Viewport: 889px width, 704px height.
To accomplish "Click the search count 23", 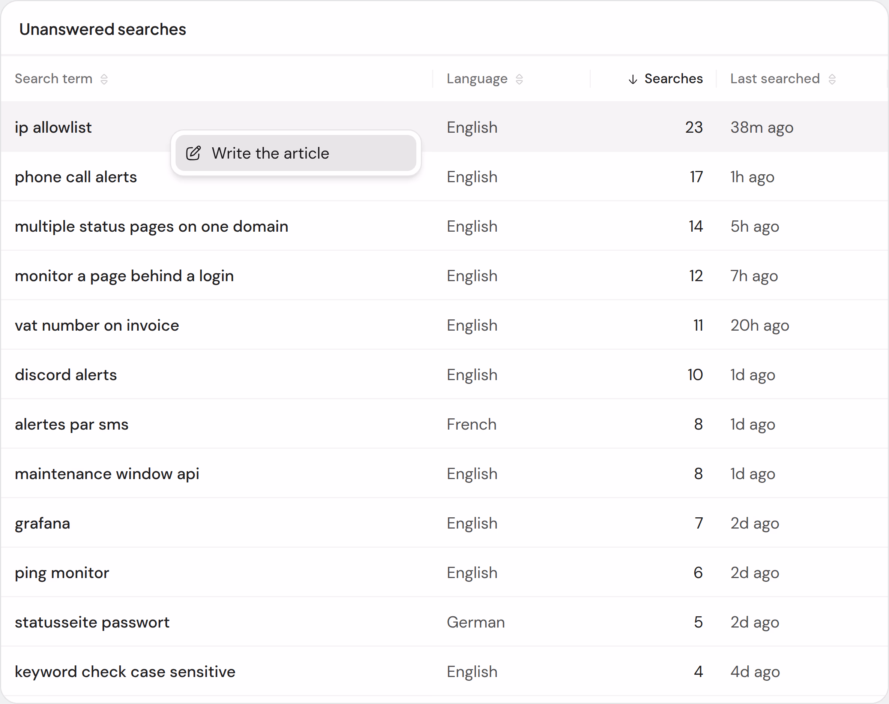I will [694, 127].
